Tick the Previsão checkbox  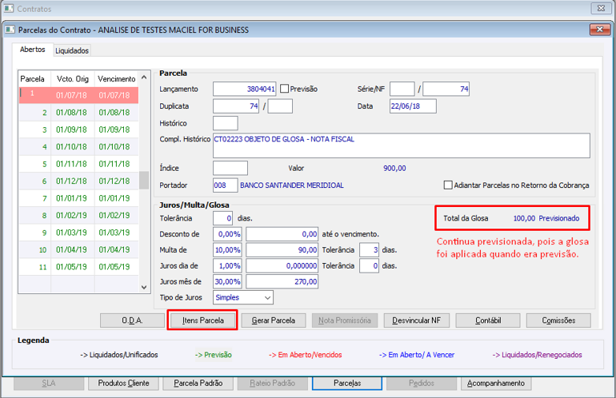[285, 89]
